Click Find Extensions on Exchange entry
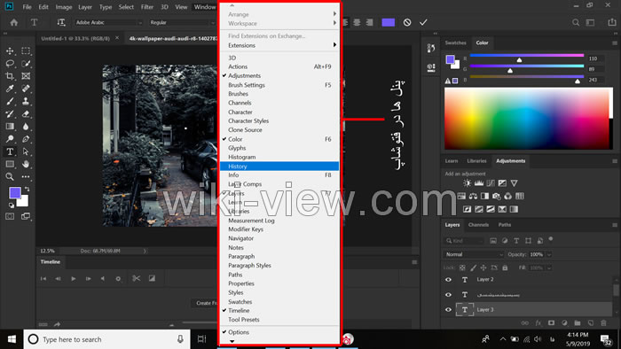The width and height of the screenshot is (621, 349). point(279,36)
